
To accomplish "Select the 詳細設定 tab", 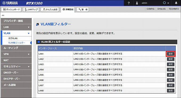I will click(x=68, y=10).
